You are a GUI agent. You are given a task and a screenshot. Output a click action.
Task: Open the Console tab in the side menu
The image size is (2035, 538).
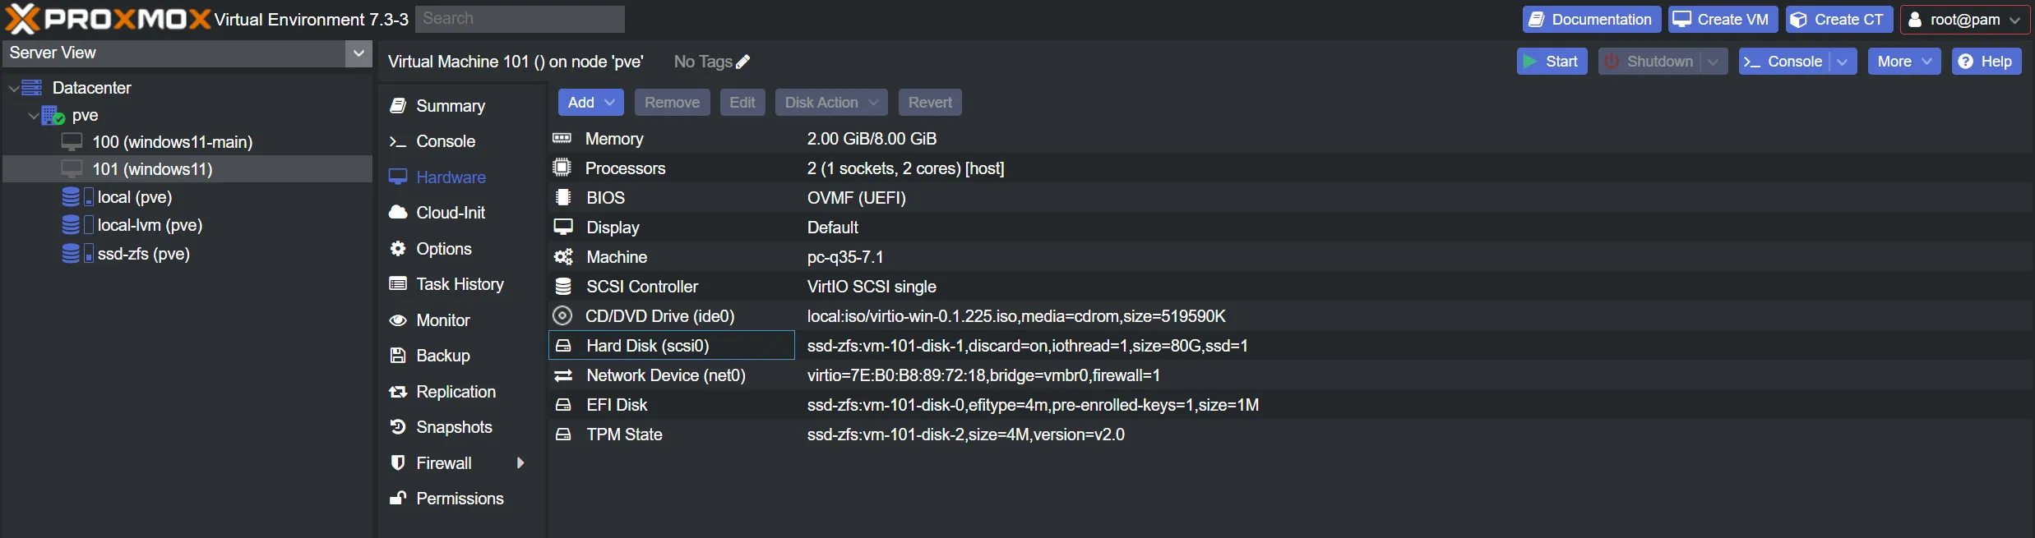(x=462, y=141)
